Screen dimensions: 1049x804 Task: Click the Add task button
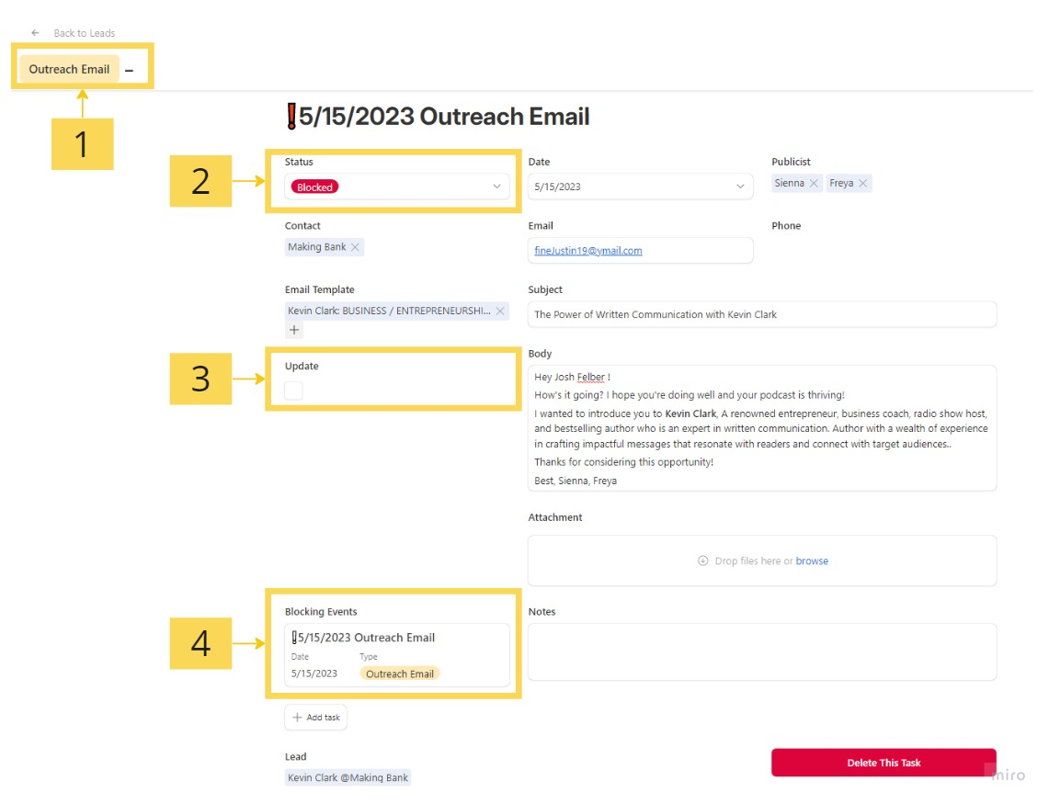(315, 718)
